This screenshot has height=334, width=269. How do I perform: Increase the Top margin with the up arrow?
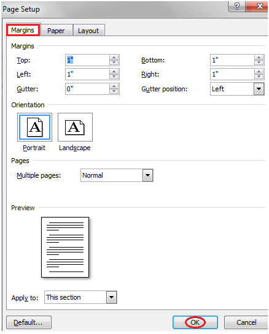114,58
